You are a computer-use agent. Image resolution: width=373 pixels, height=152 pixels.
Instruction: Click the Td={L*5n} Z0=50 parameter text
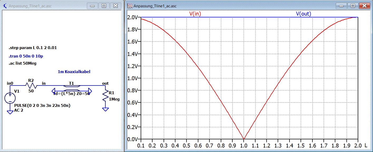point(72,93)
